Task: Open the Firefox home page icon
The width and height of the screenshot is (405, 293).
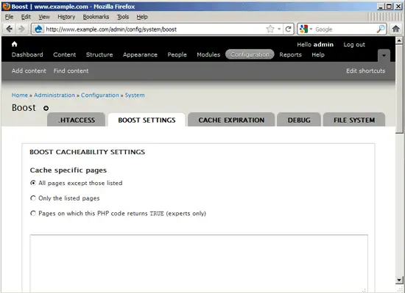Action: point(395,29)
